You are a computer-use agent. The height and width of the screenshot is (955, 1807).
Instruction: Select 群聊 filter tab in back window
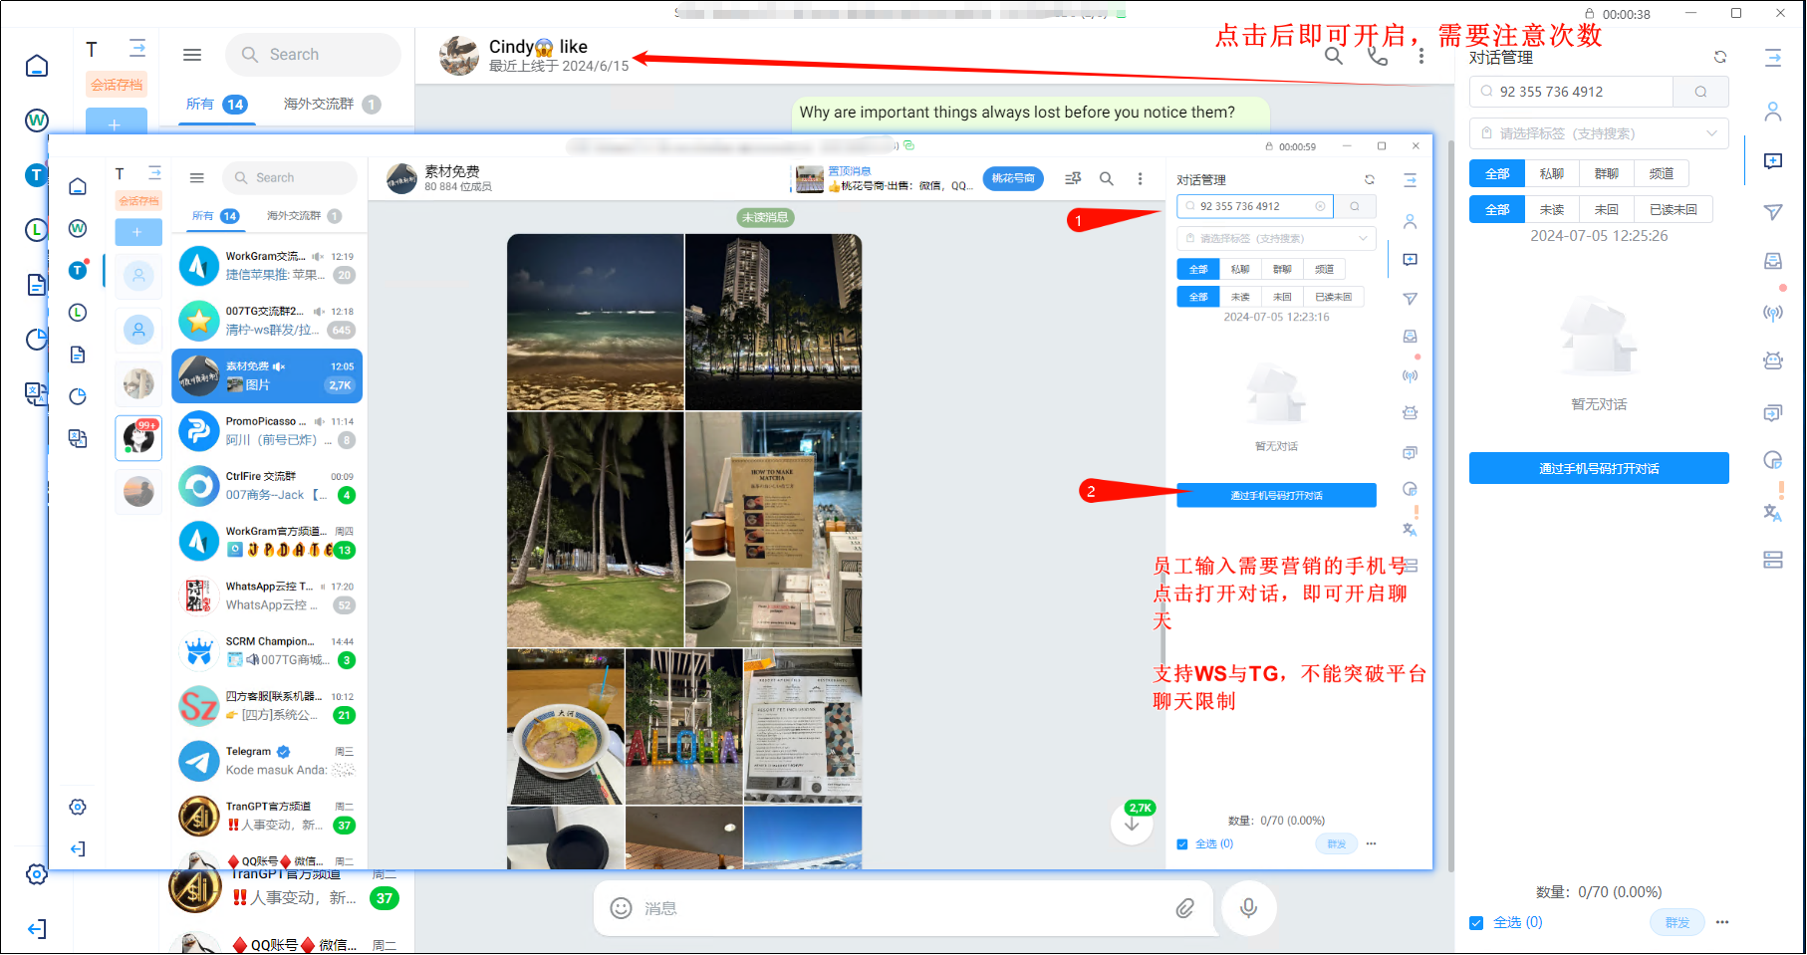pos(1606,173)
